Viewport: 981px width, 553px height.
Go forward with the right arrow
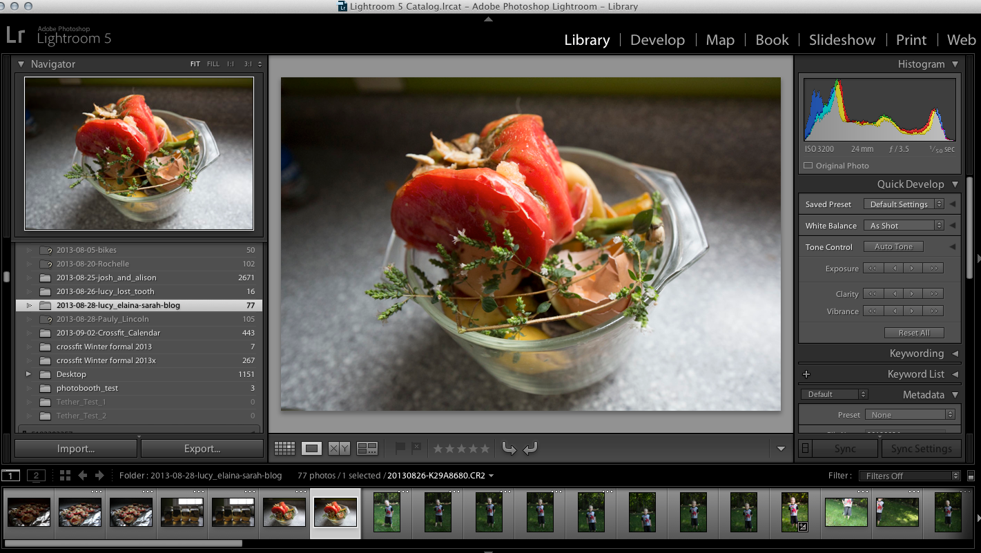[x=99, y=475]
